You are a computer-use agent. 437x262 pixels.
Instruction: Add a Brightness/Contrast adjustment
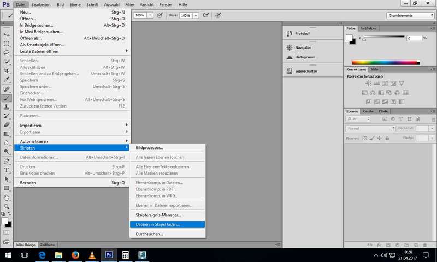coord(368,84)
